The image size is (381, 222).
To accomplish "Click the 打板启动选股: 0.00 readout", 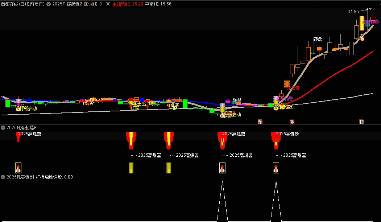I will click(x=54, y=177).
